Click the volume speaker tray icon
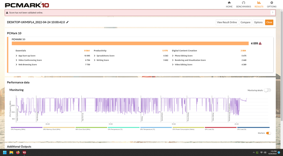Screen dimensions: 283x156 tap(265, 153)
